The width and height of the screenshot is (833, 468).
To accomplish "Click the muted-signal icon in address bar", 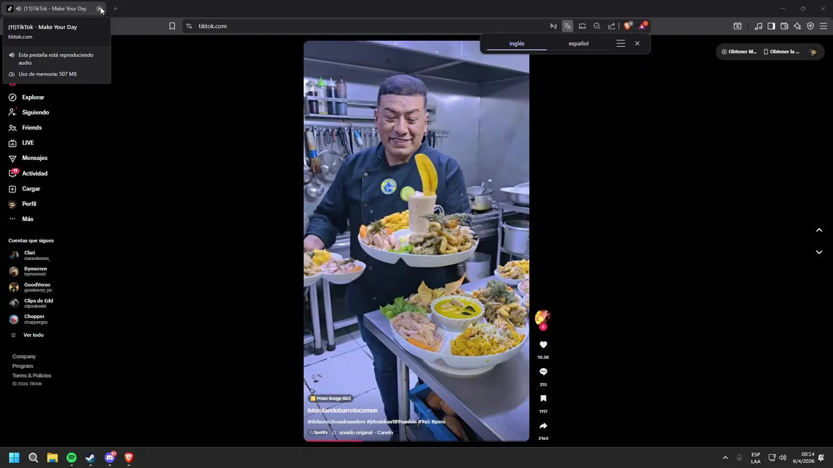I will click(x=553, y=26).
